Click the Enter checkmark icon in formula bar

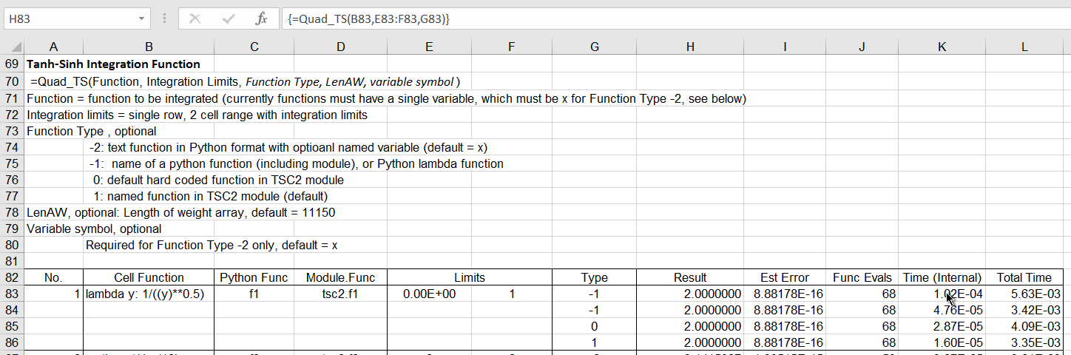click(229, 18)
